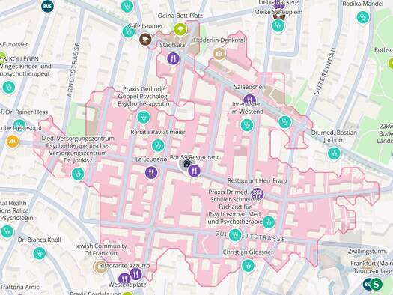The height and width of the screenshot is (295, 393).
Task: Click the S-Bahn Taunusanlage station icon
Action: coord(377,284)
